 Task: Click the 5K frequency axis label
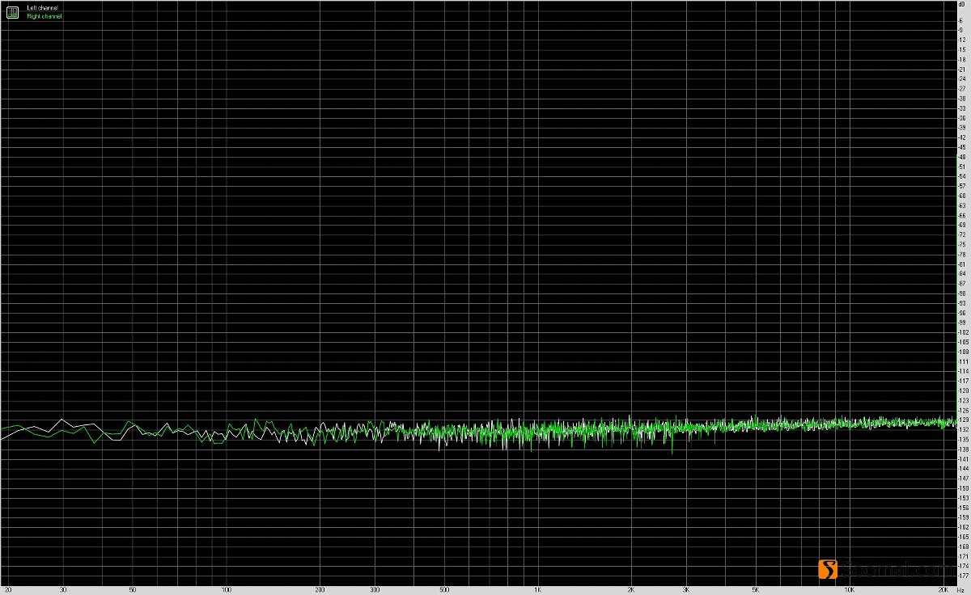(753, 590)
